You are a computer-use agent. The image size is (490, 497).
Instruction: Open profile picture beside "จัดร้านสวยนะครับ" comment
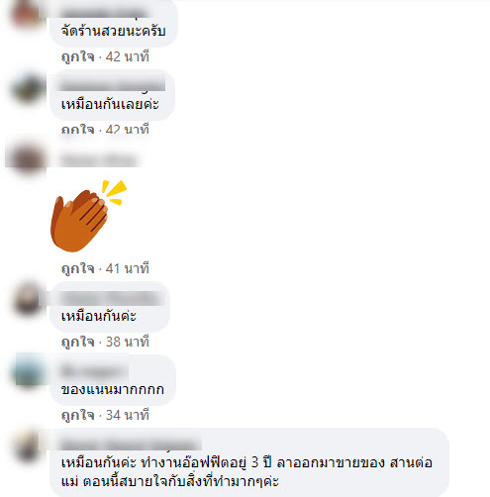pos(27,15)
